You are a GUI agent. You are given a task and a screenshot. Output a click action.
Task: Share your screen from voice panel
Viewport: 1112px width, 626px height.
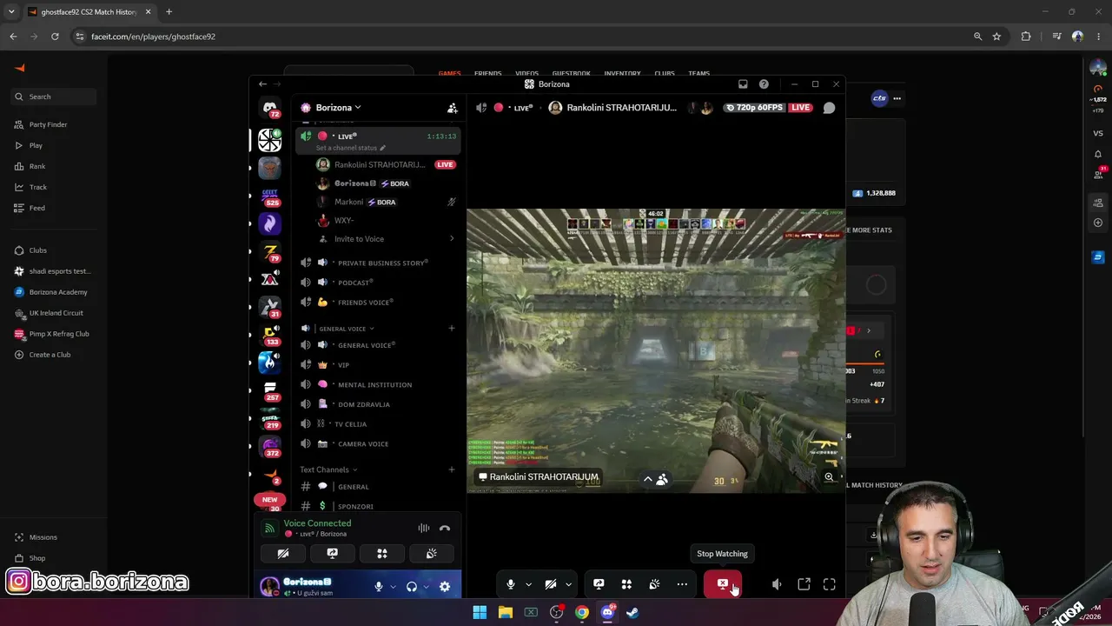click(x=332, y=554)
